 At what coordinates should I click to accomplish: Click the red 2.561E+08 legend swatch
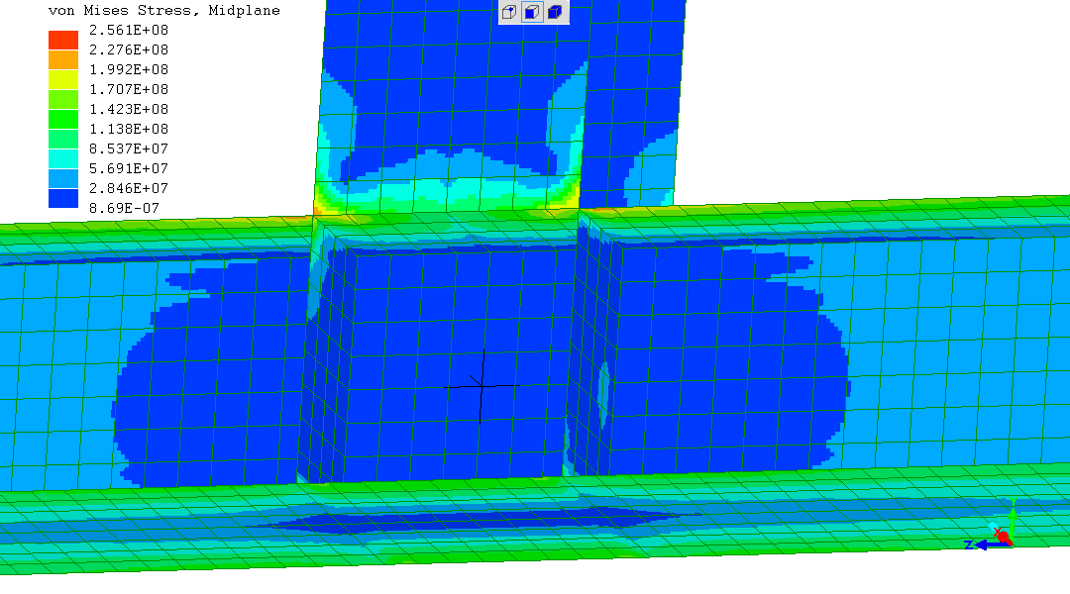(x=63, y=40)
